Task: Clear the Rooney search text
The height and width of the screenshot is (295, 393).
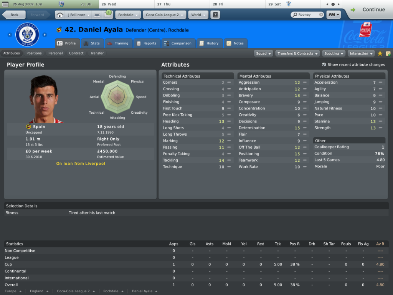Action: (321, 15)
